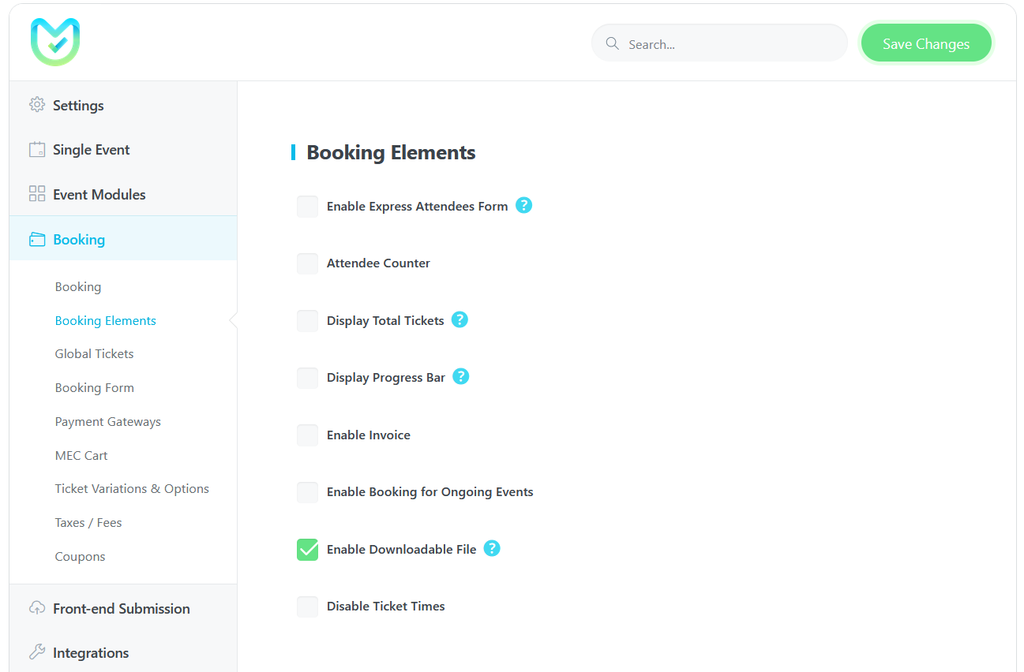Viewport: 1024px width, 672px height.
Task: Open help tooltip for Display Total Tickets
Action: click(x=459, y=319)
